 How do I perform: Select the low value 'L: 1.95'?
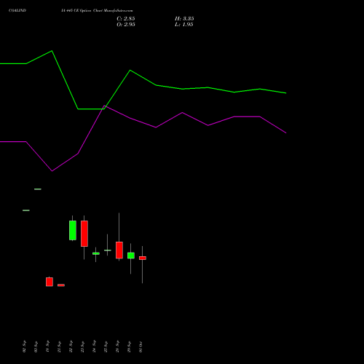[x=184, y=25]
